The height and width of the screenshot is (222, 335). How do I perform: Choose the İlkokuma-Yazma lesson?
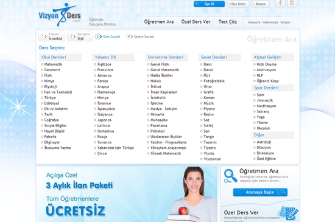pyautogui.click(x=57, y=148)
